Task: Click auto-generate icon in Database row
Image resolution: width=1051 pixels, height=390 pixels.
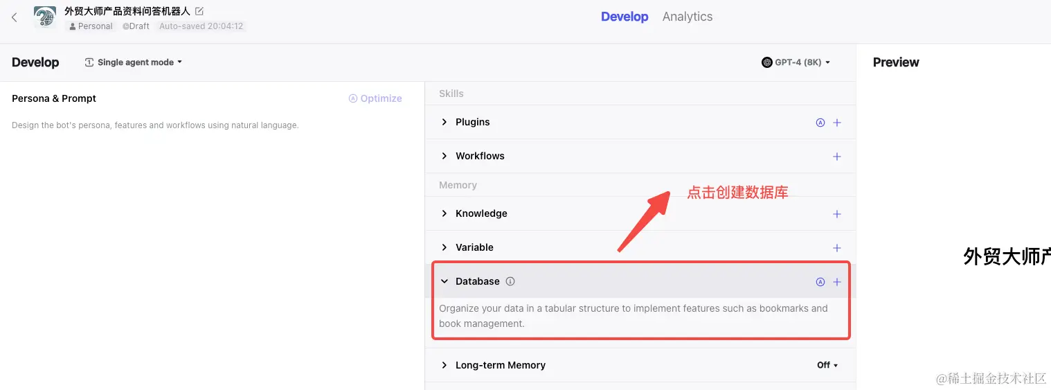Action: (820, 282)
